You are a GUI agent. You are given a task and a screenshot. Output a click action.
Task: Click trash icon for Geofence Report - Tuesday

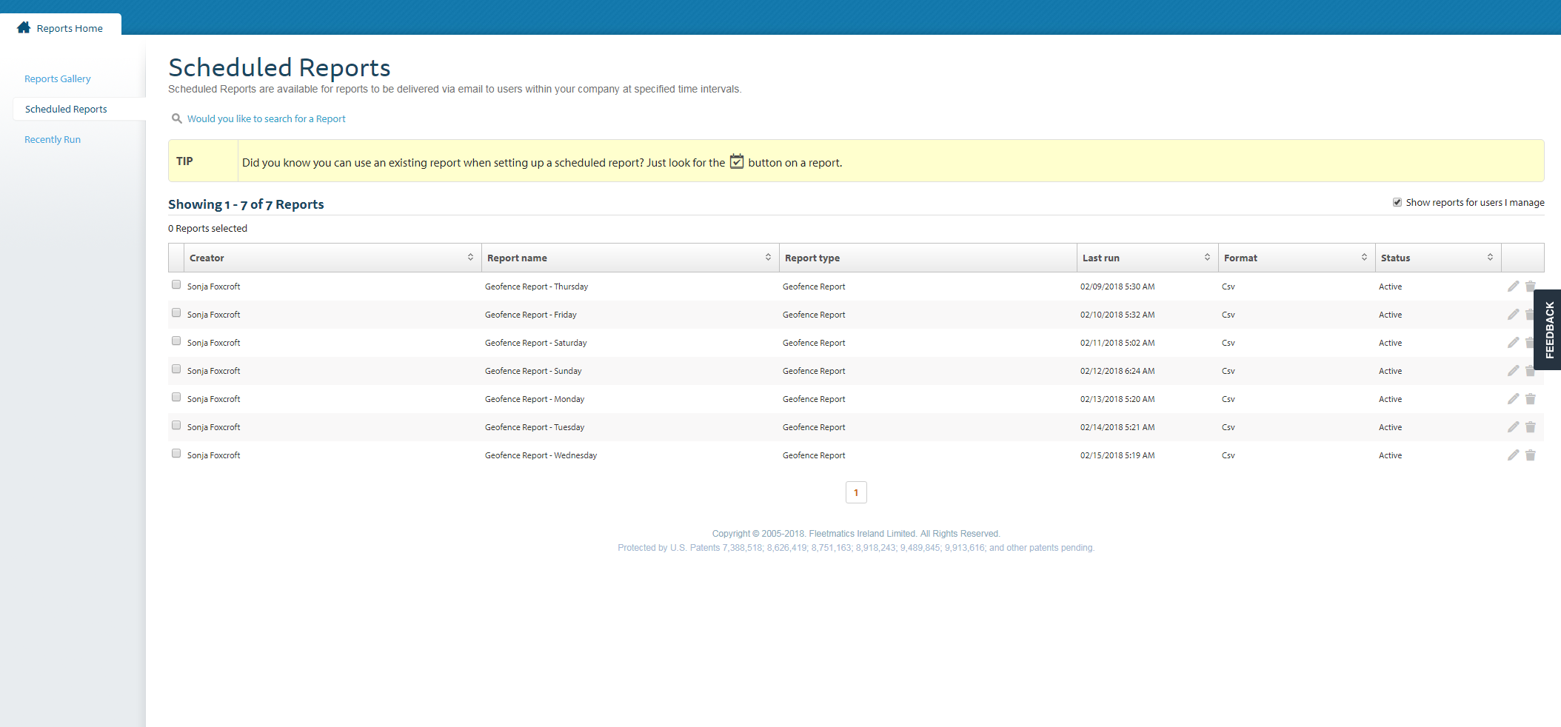pos(1531,427)
